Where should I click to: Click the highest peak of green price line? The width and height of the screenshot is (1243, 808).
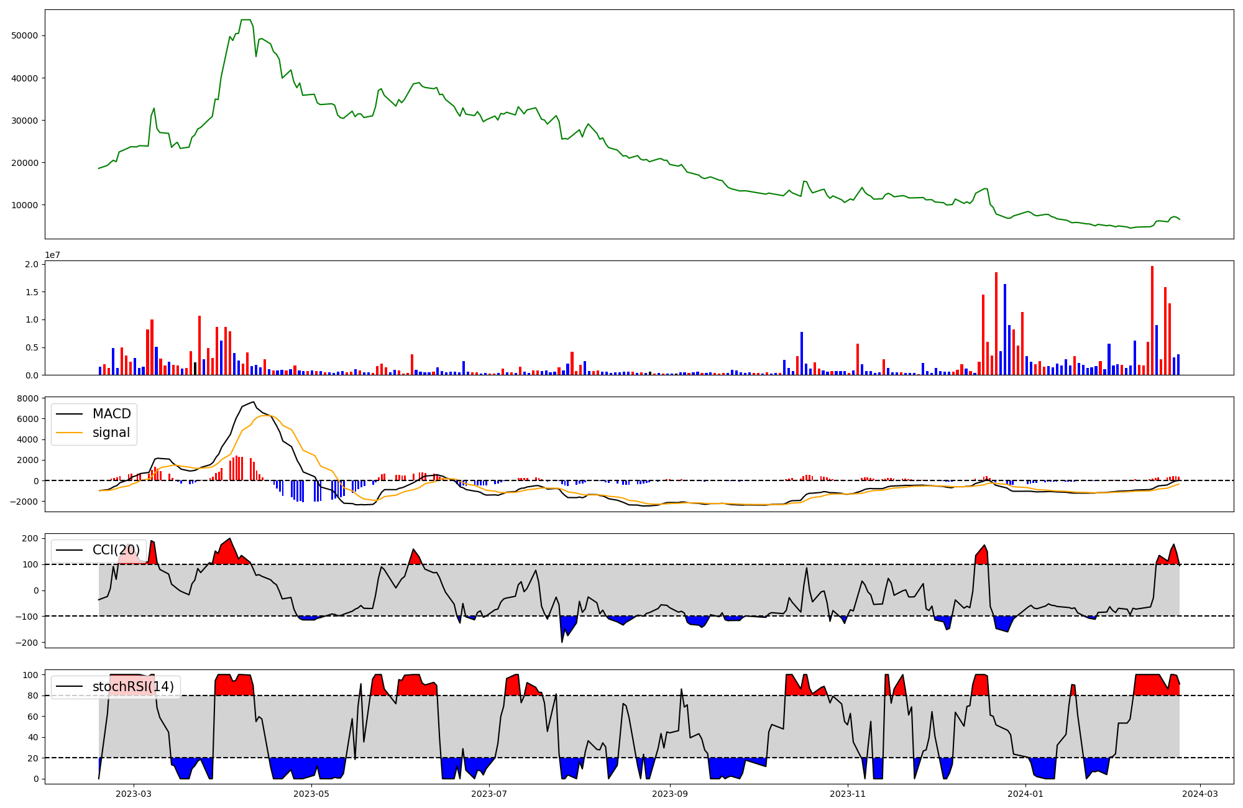(x=245, y=20)
